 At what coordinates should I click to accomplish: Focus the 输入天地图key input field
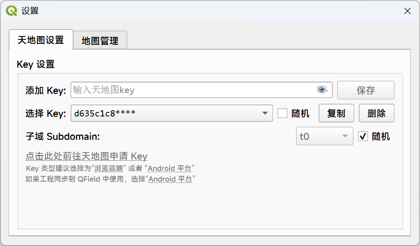(x=192, y=90)
